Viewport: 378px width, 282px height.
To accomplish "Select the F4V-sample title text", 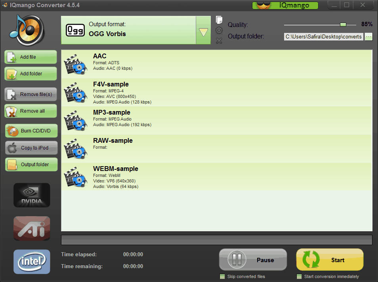I will tap(111, 84).
